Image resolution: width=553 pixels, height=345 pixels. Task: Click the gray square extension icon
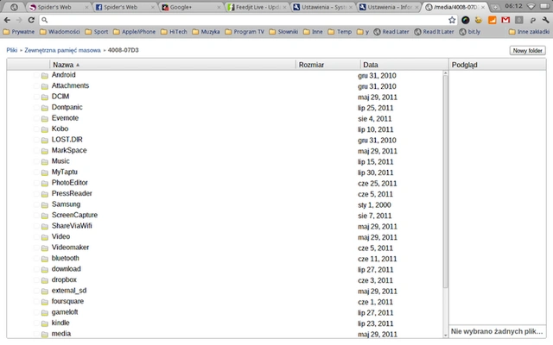click(x=518, y=20)
